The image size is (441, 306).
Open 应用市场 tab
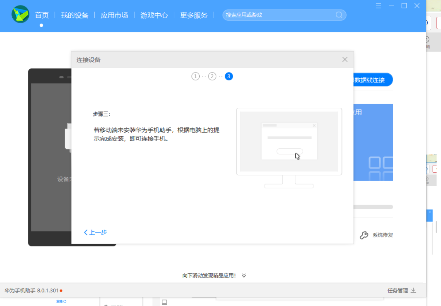click(x=114, y=15)
